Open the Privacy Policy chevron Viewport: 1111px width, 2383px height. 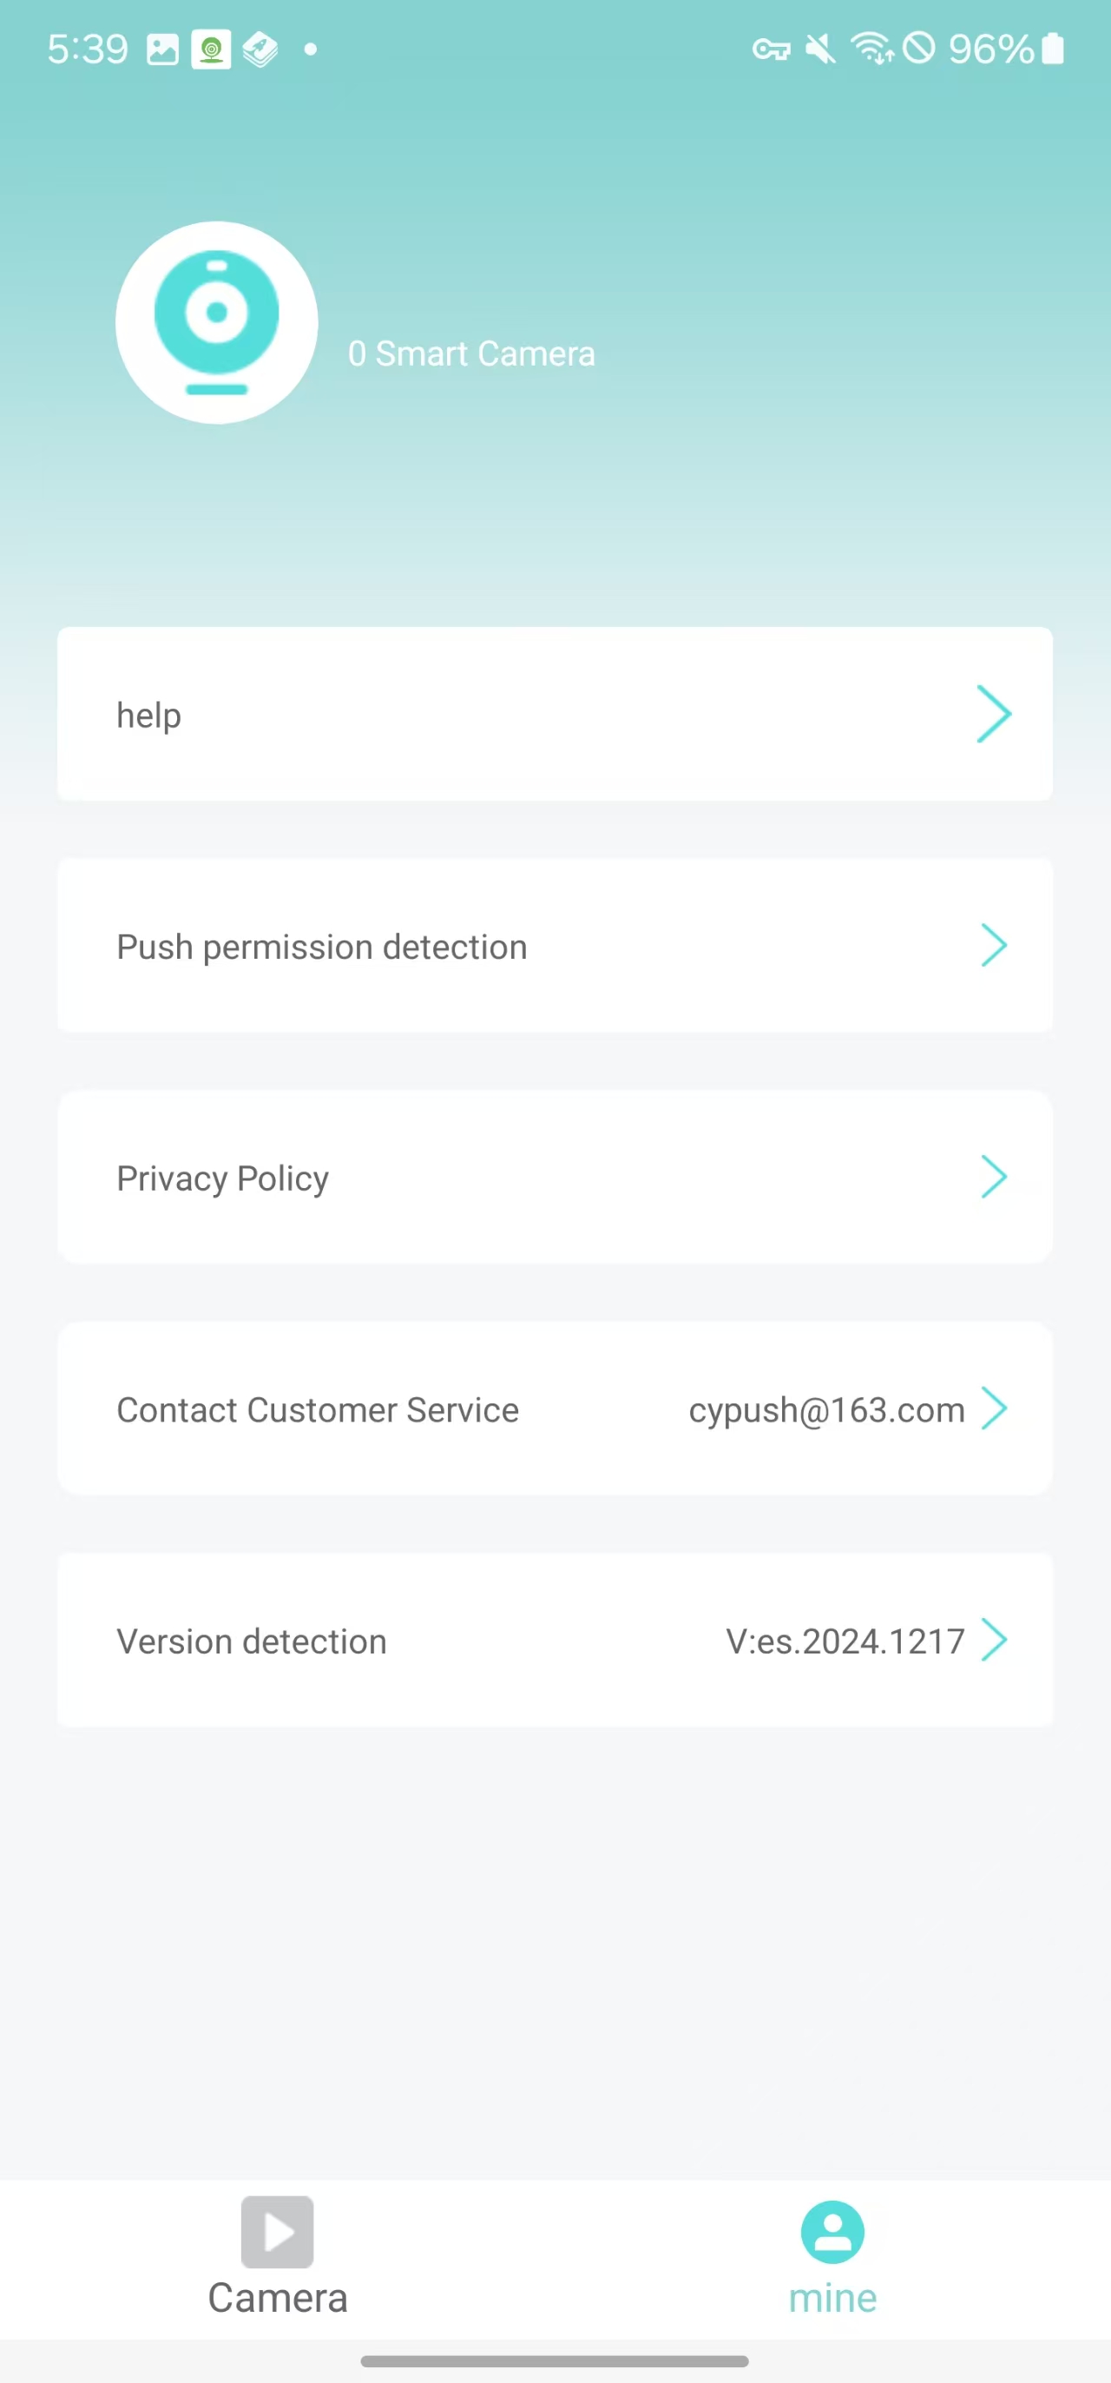(x=994, y=1177)
